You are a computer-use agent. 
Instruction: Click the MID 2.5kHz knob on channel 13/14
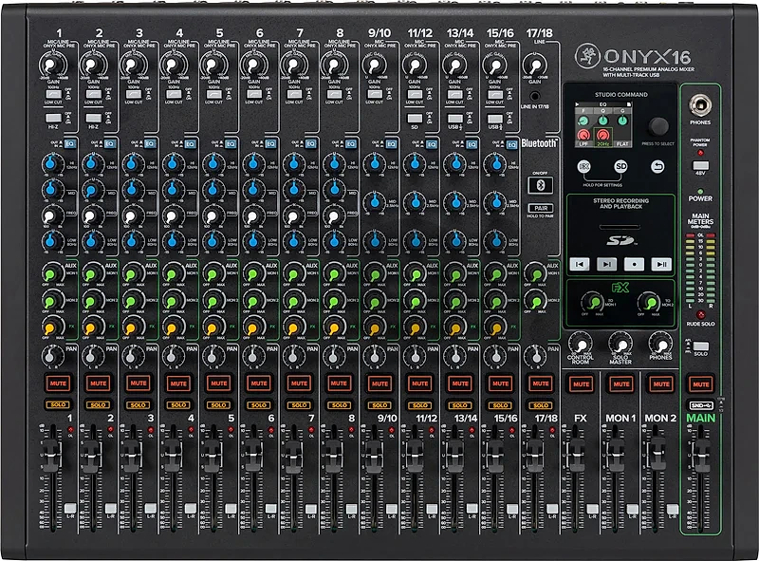tap(454, 200)
